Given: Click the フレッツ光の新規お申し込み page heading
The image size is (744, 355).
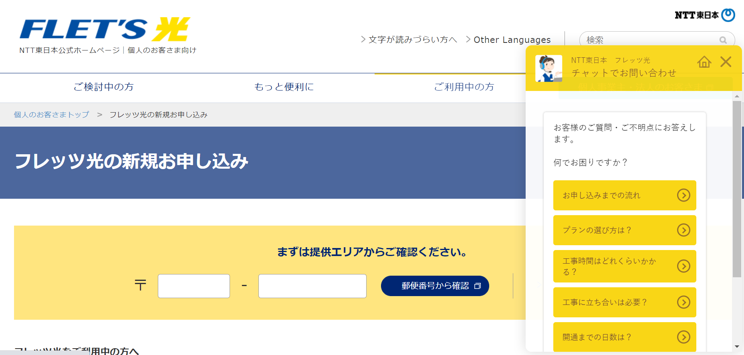Looking at the screenshot, I should 131,161.
